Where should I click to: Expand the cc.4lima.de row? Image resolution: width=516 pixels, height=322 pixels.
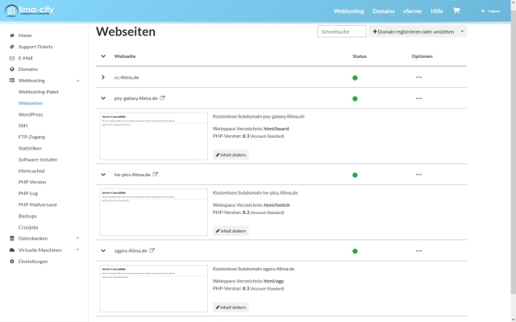[103, 77]
